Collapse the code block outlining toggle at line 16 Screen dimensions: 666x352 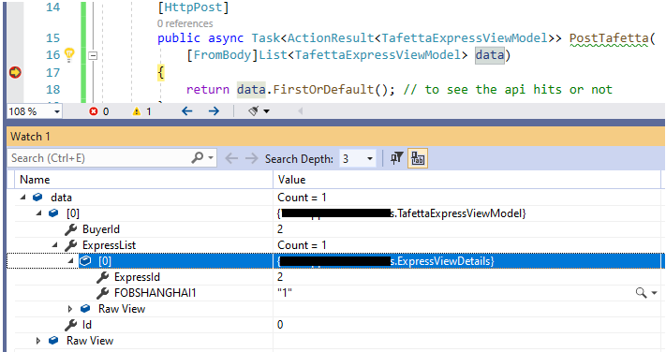[93, 55]
